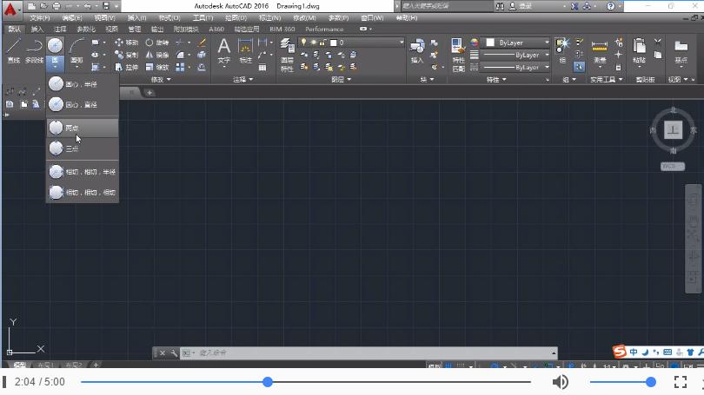Select the Polyline (多段线) tool
The image size is (704, 395).
point(33,49)
